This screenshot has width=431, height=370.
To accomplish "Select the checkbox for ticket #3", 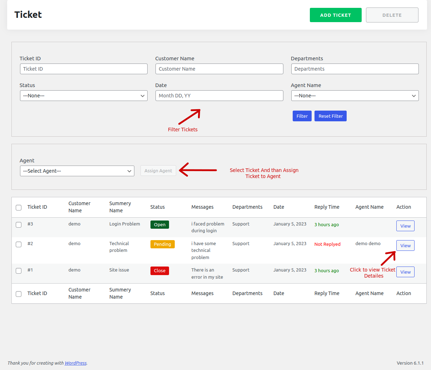I will [x=19, y=225].
